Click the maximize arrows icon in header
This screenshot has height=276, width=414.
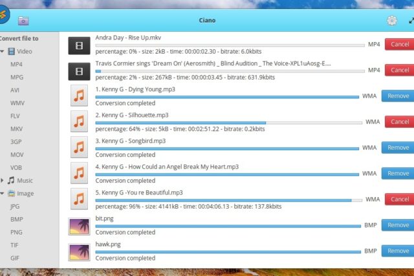pyautogui.click(x=410, y=21)
